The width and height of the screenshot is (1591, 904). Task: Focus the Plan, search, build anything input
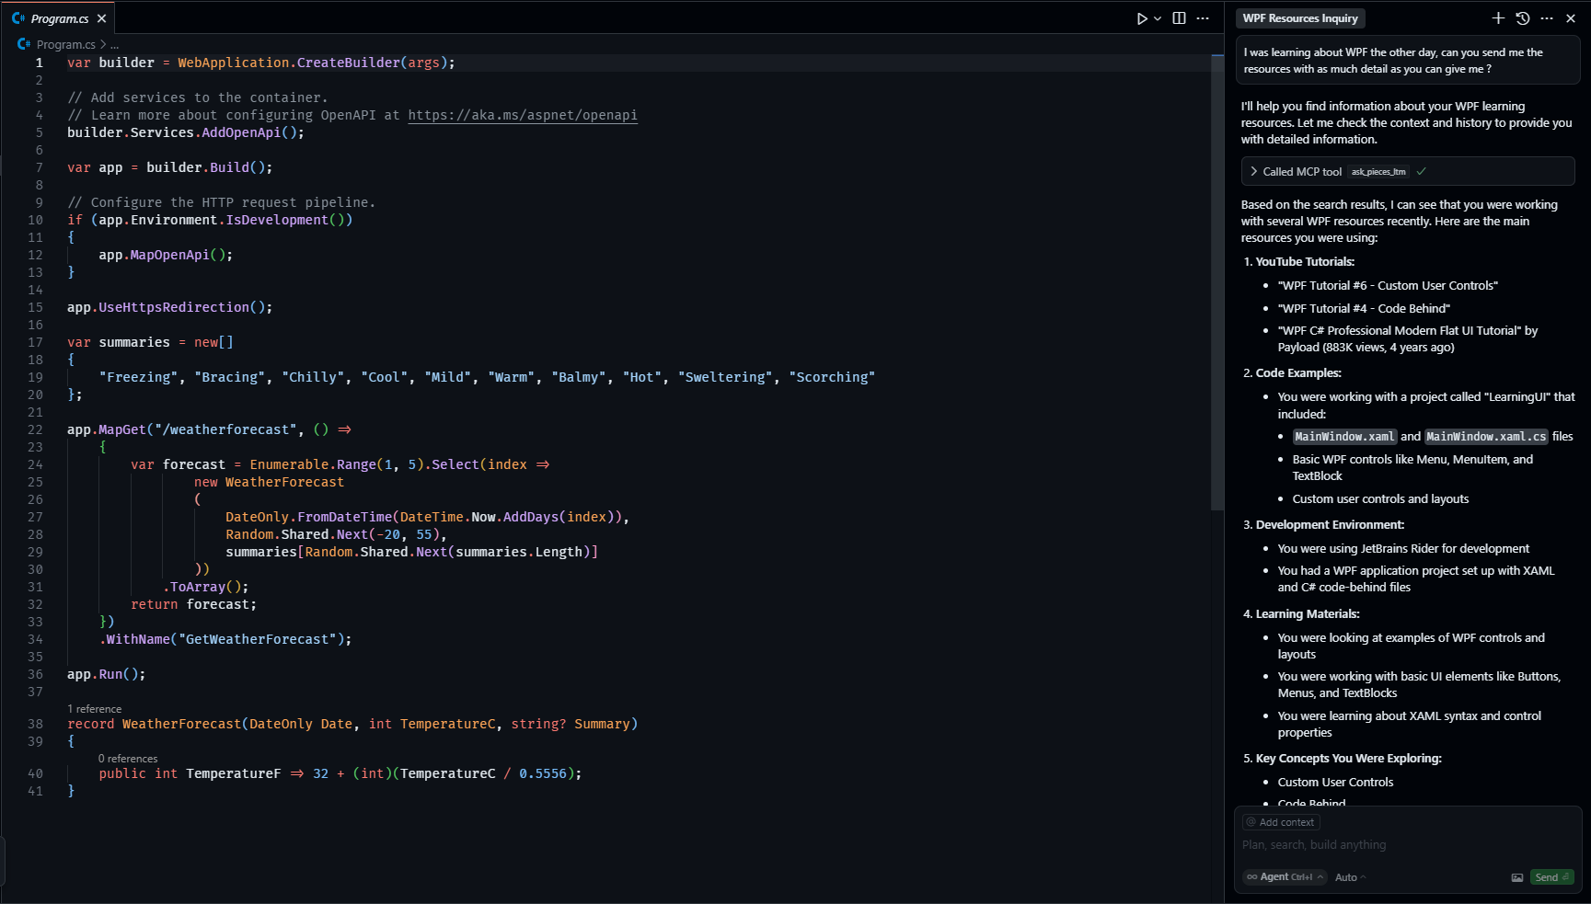(1407, 845)
